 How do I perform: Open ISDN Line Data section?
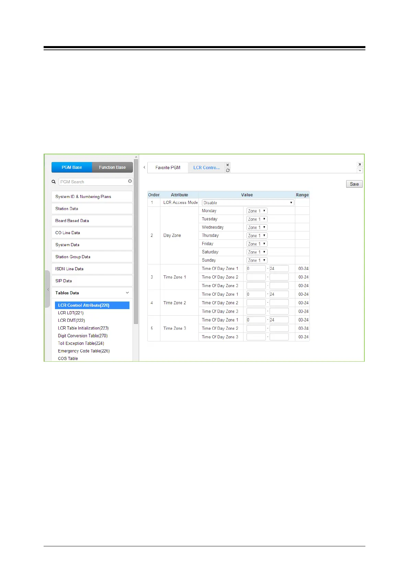click(92, 269)
